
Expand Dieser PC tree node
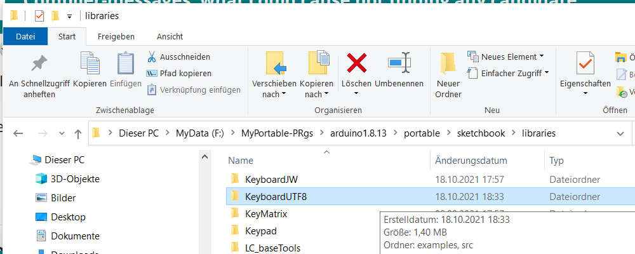point(23,159)
